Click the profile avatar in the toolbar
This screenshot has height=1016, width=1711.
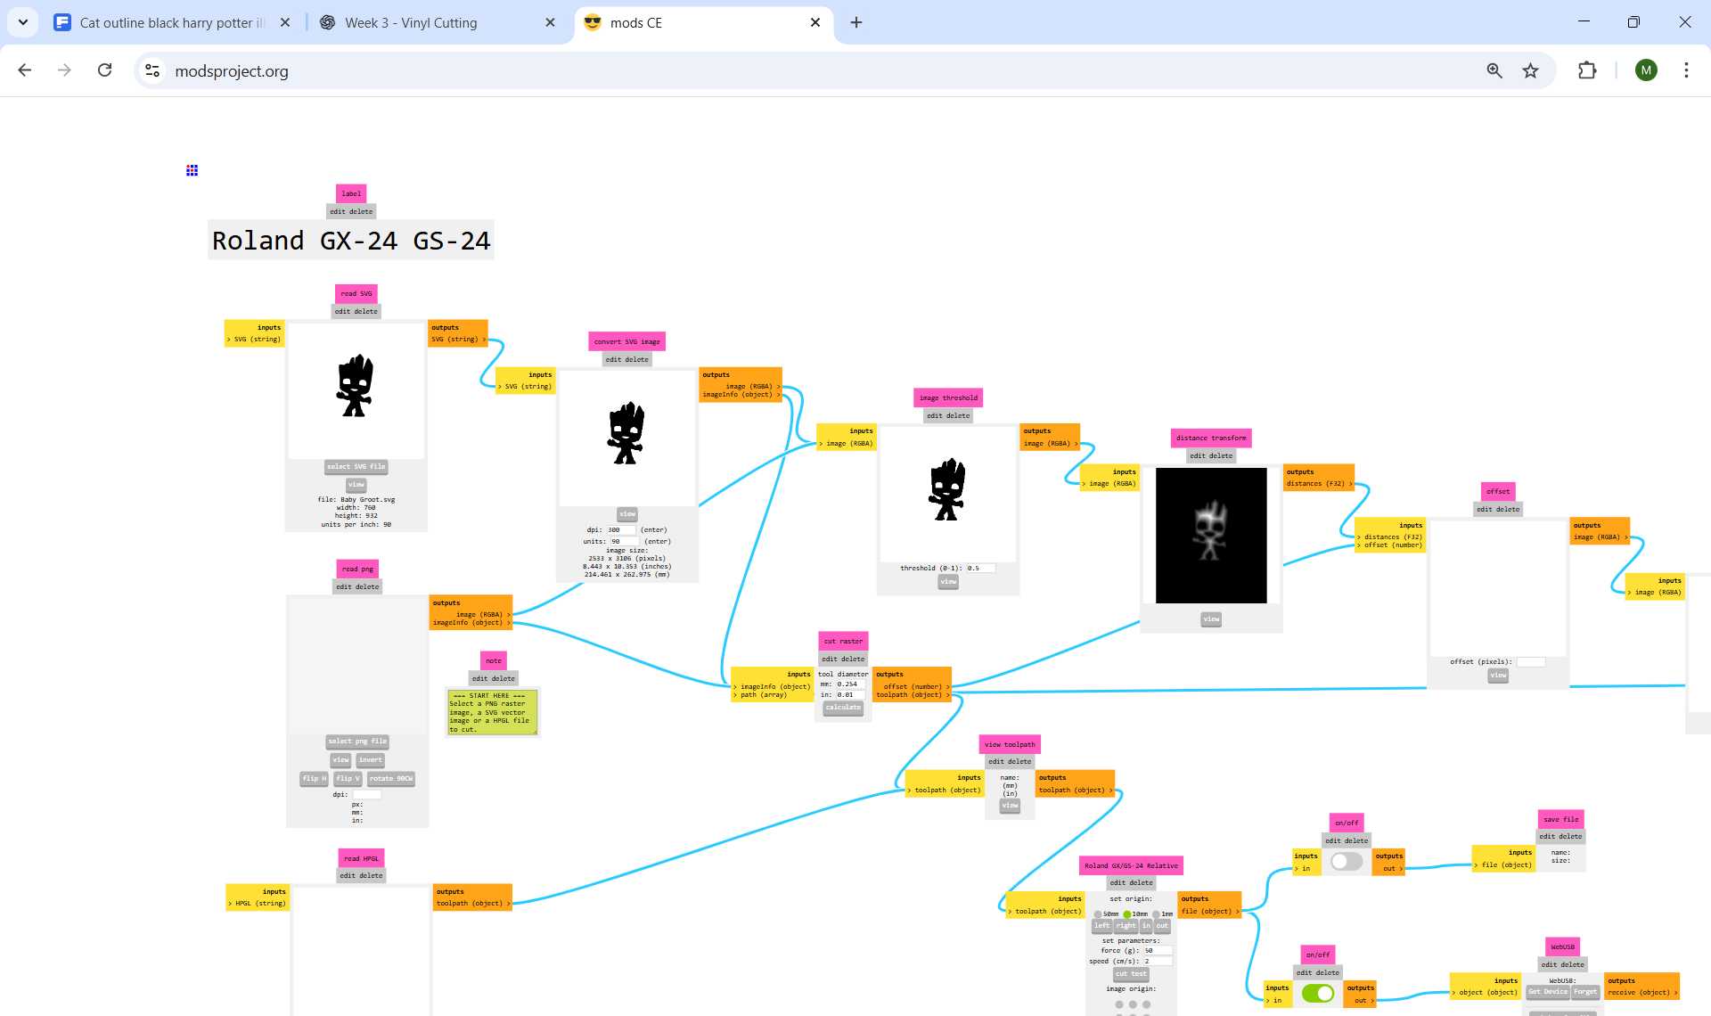coord(1646,70)
